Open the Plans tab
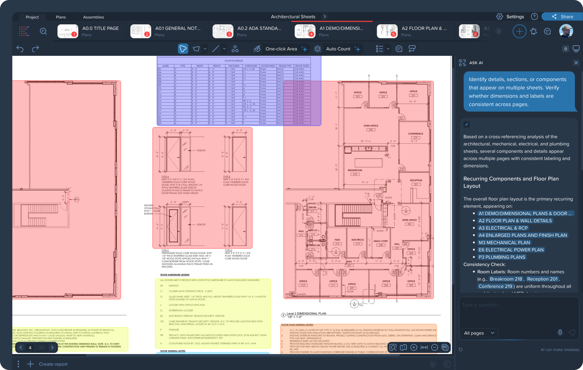Viewport: 583px width, 370px height. tap(61, 17)
